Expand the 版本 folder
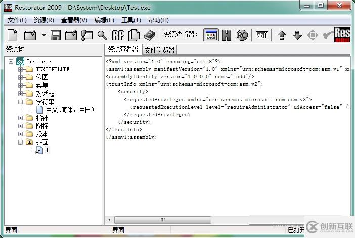Image resolution: width=355 pixels, height=238 pixels. (x=21, y=134)
